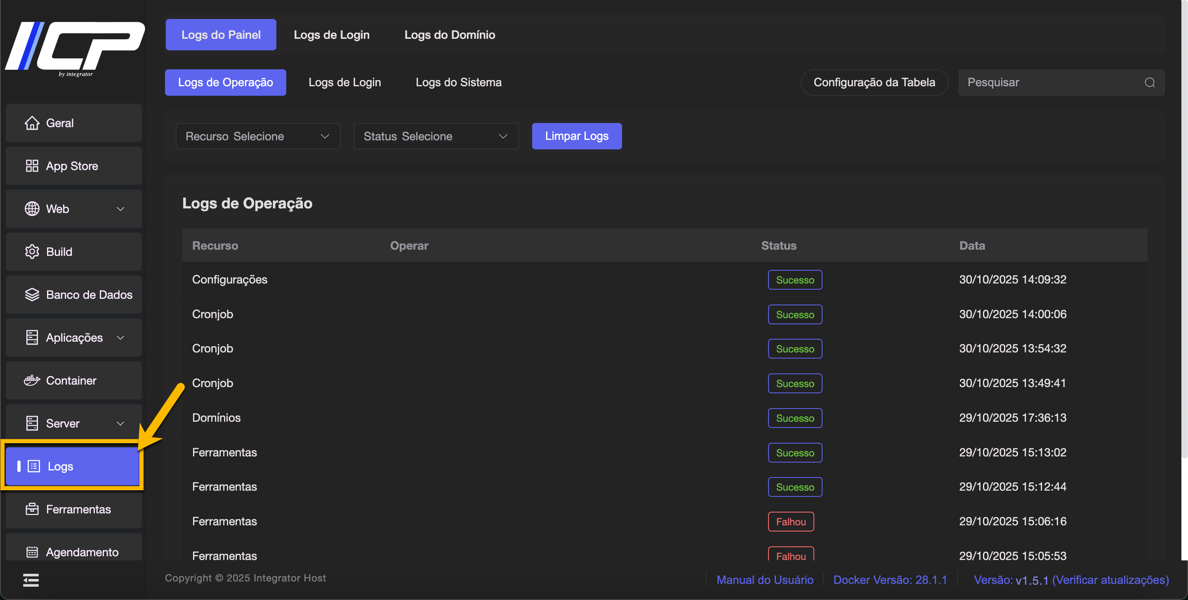Switch to Logs do Domínio tab
This screenshot has height=600, width=1188.
click(x=449, y=35)
